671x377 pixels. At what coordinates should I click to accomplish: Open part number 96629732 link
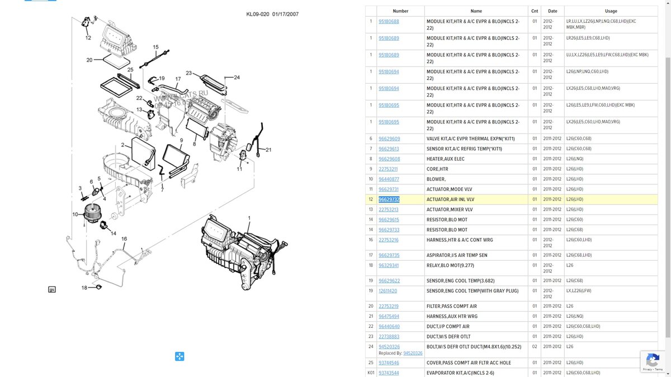pos(389,199)
